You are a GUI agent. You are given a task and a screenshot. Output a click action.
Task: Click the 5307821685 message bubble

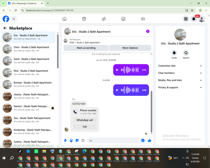pos(79,104)
